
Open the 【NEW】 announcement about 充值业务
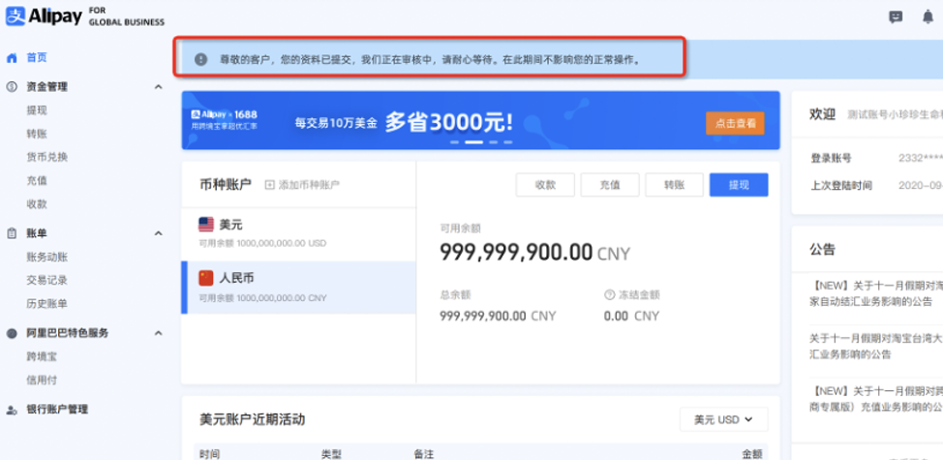(x=875, y=399)
